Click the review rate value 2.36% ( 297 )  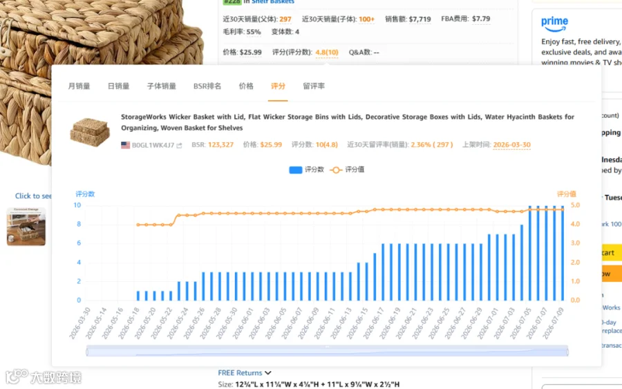tap(431, 144)
